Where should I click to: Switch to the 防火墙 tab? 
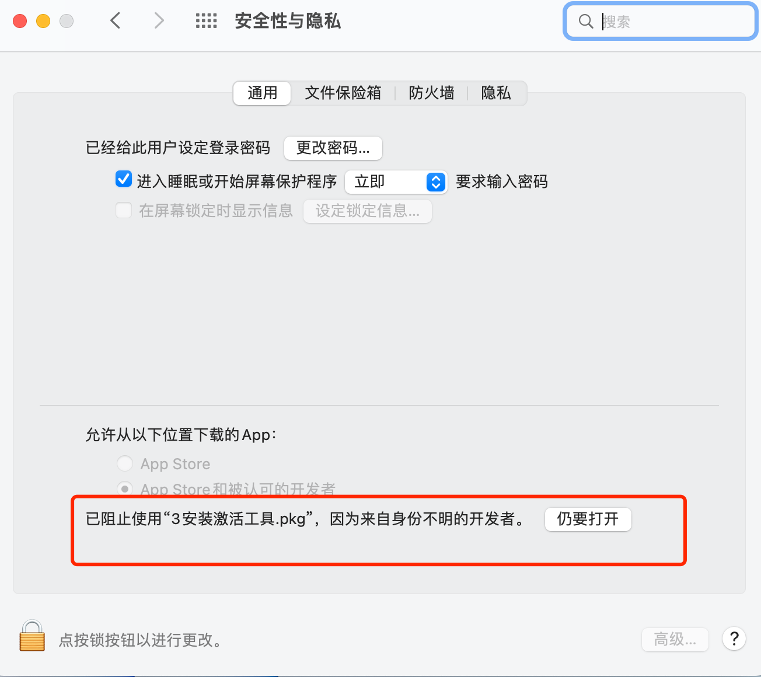[431, 93]
